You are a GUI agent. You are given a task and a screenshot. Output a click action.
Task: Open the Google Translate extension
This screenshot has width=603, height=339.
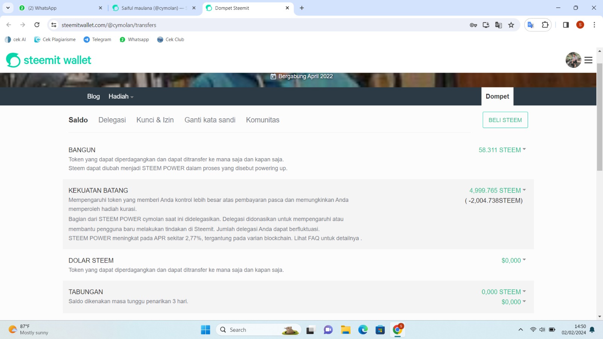(531, 25)
